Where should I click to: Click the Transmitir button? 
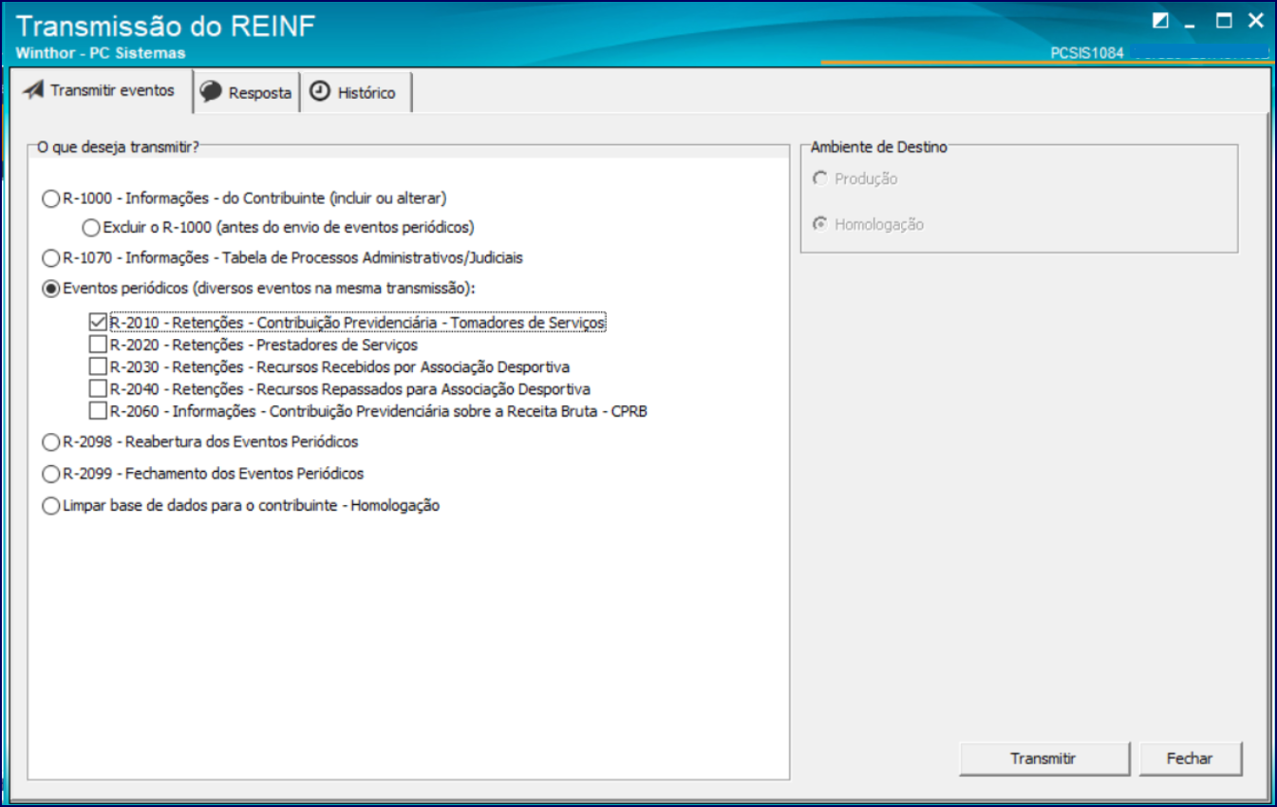pos(1044,759)
